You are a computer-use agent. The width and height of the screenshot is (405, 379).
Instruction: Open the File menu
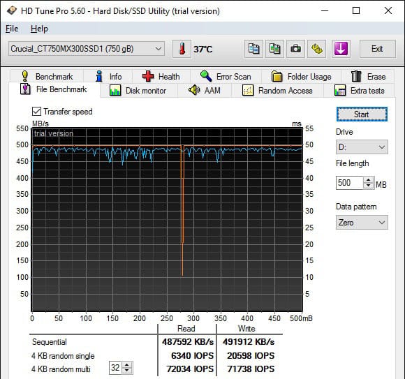(12, 29)
